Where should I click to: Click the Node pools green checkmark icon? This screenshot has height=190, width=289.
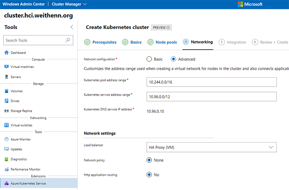coord(151,42)
